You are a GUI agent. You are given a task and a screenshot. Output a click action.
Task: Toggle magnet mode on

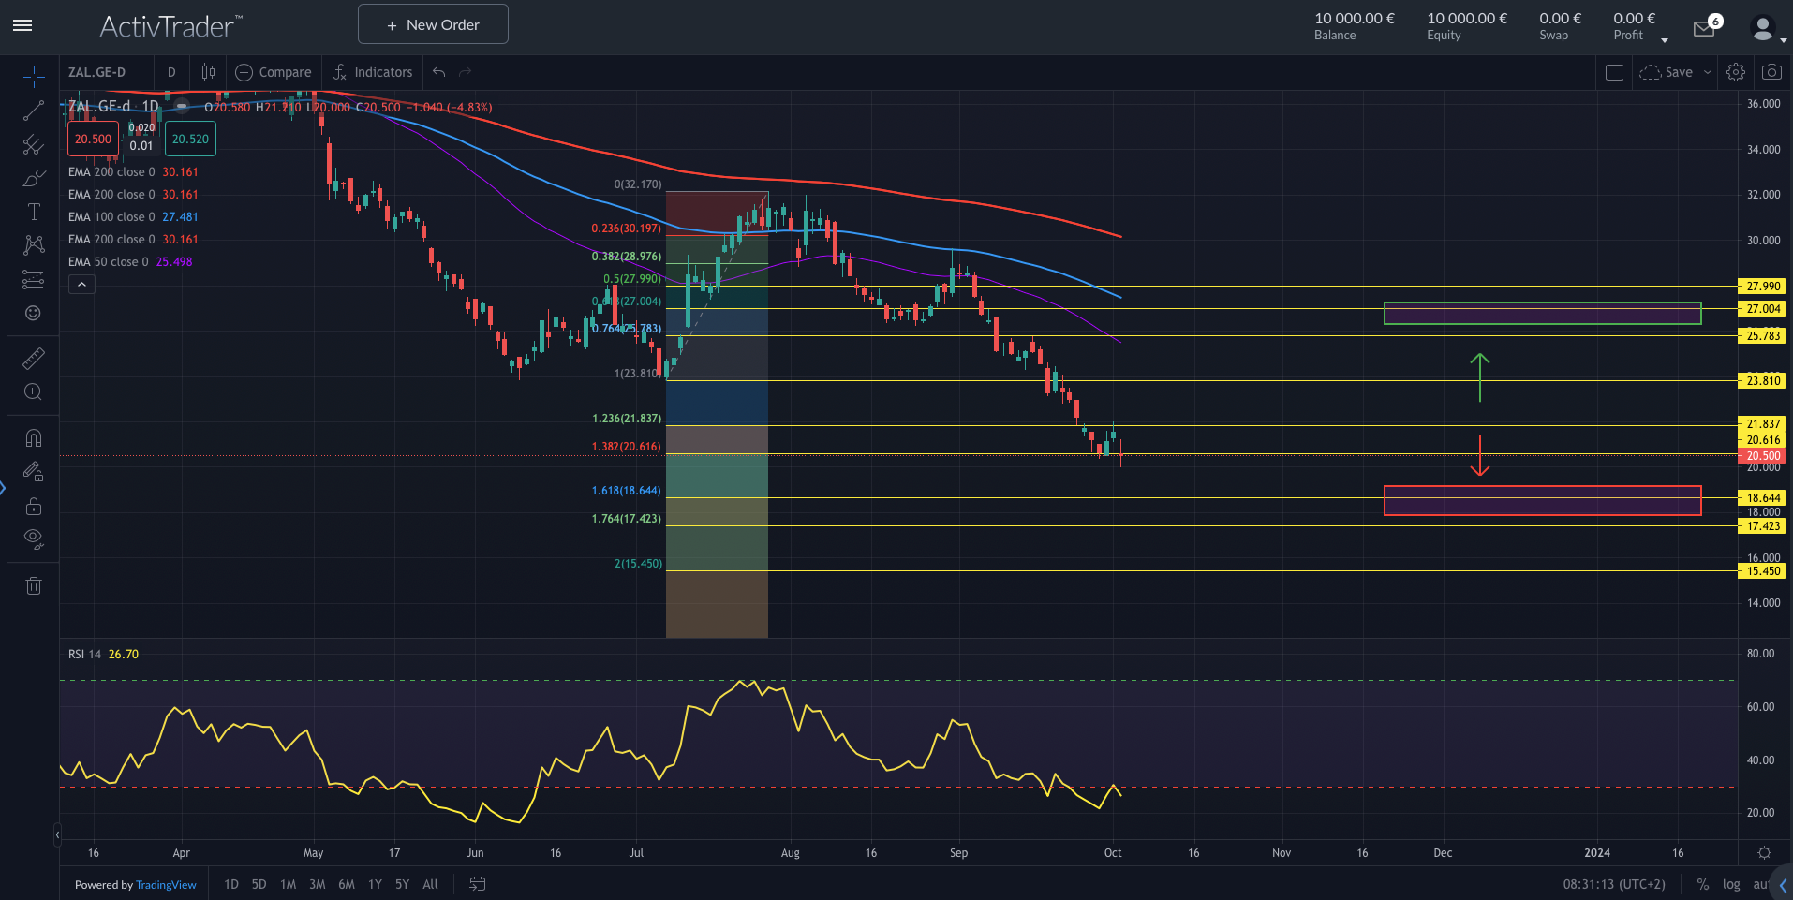33,438
